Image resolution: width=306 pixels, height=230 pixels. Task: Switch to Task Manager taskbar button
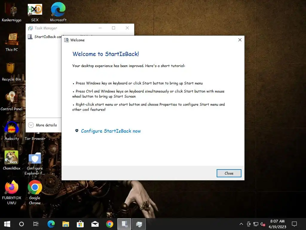pyautogui.click(x=139, y=224)
